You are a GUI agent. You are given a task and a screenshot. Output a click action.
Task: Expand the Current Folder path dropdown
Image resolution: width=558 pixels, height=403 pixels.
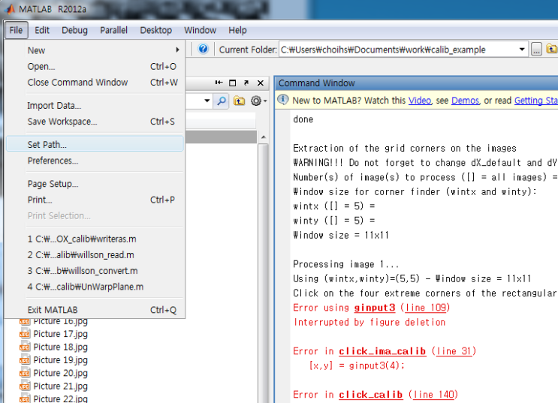[x=522, y=50]
